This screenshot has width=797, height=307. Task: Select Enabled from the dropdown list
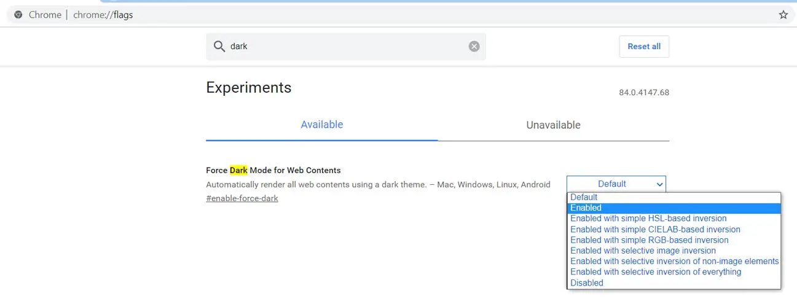(x=673, y=208)
